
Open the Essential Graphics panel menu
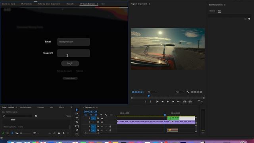click(225, 5)
